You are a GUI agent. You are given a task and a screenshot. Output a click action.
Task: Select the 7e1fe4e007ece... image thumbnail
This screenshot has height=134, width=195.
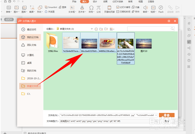tap(71, 43)
